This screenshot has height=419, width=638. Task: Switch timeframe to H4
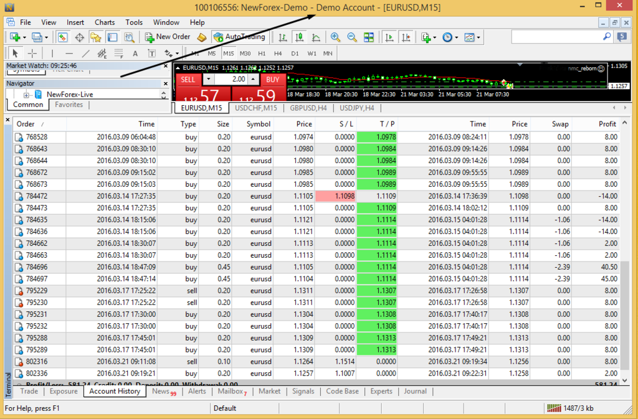(278, 54)
